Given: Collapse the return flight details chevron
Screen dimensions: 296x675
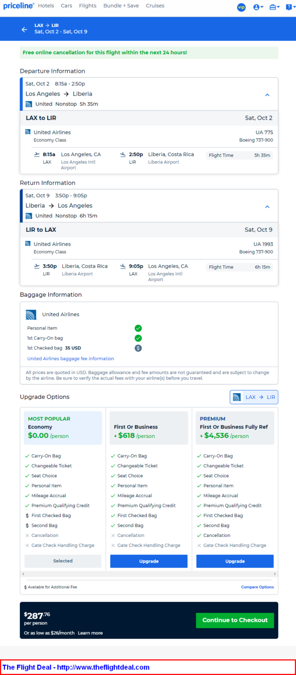Looking at the screenshot, I should [267, 207].
